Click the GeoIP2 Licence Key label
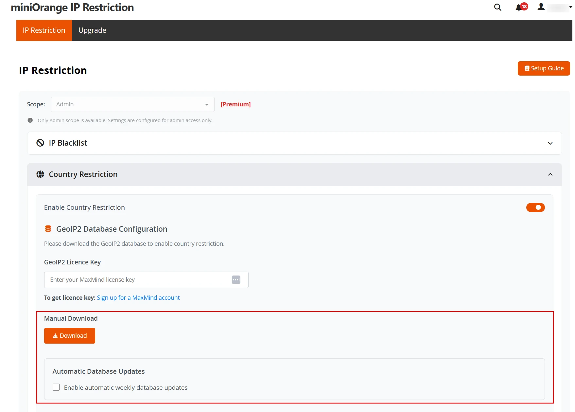Screen dimensions: 575x412 pos(72,262)
